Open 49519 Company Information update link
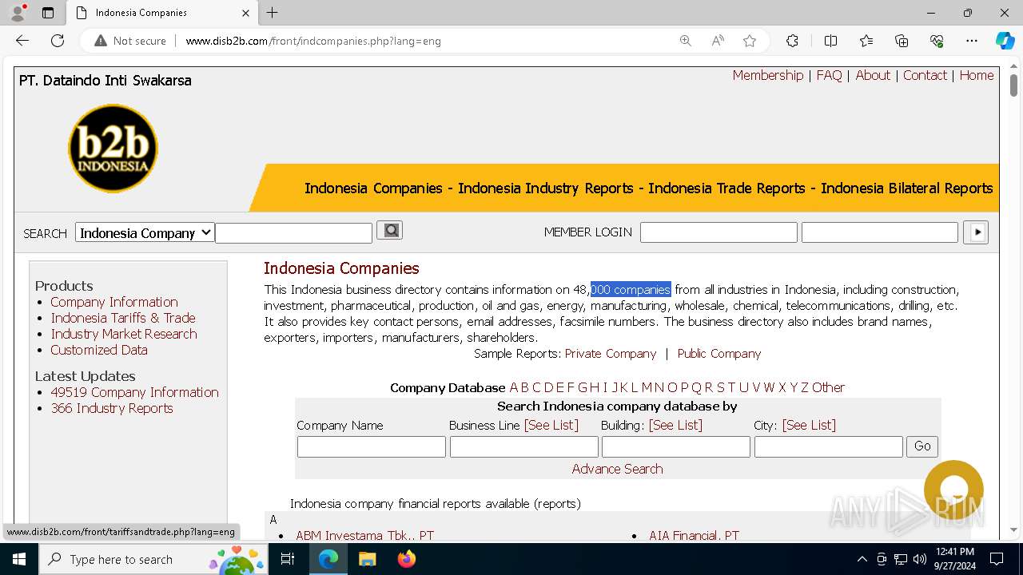 tap(134, 392)
